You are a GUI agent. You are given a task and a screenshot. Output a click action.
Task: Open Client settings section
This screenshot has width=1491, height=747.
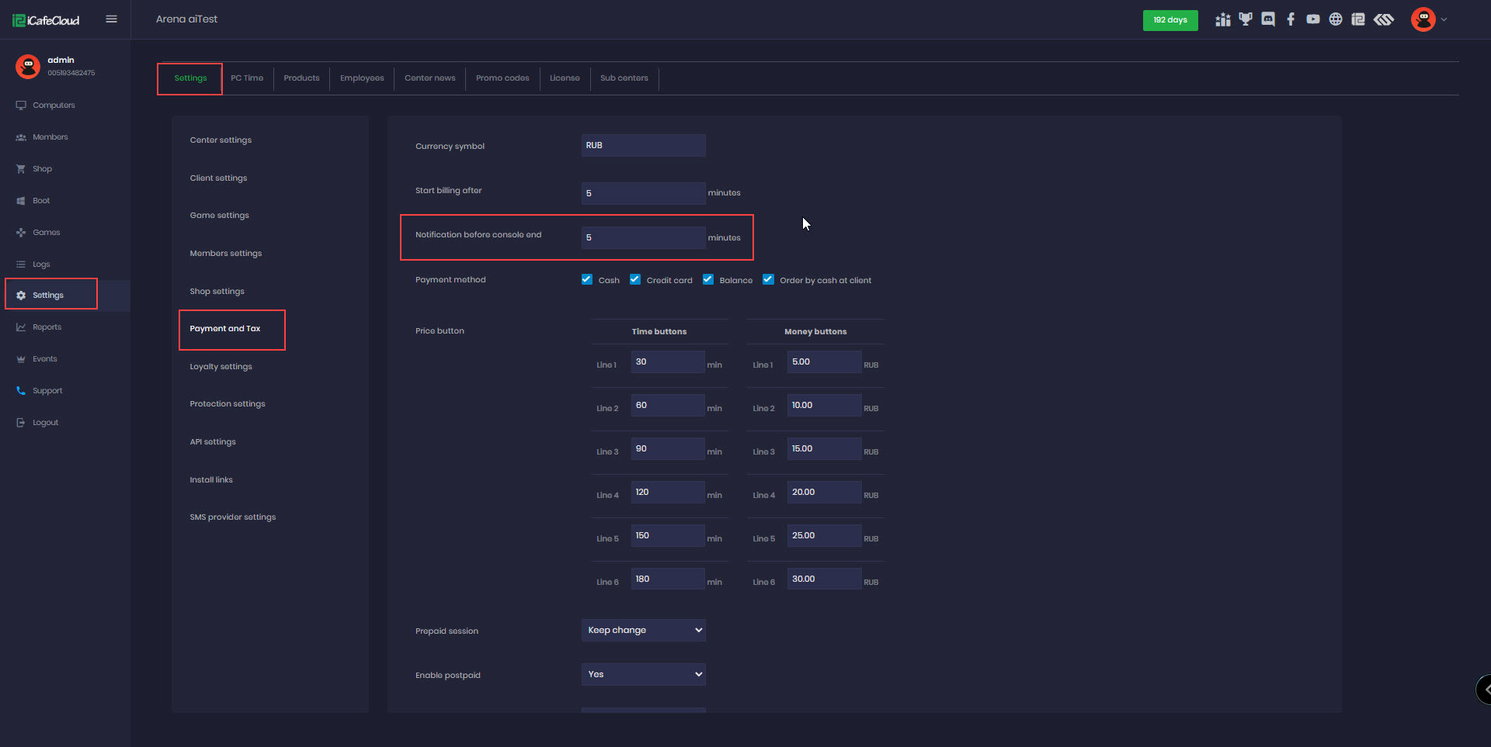coord(218,178)
